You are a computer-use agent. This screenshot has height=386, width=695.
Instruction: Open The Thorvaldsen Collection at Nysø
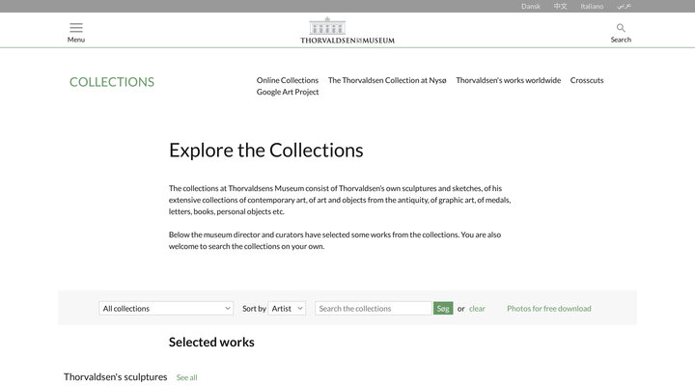point(387,80)
